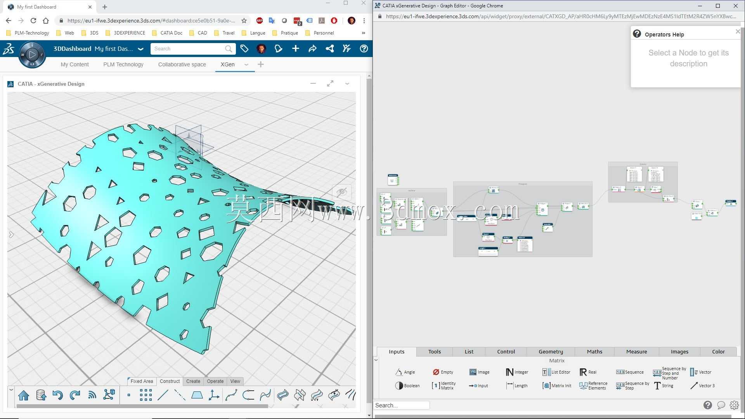Open the Geometry tab in the node palette
Screen dimensions: 745x419
[x=551, y=351]
